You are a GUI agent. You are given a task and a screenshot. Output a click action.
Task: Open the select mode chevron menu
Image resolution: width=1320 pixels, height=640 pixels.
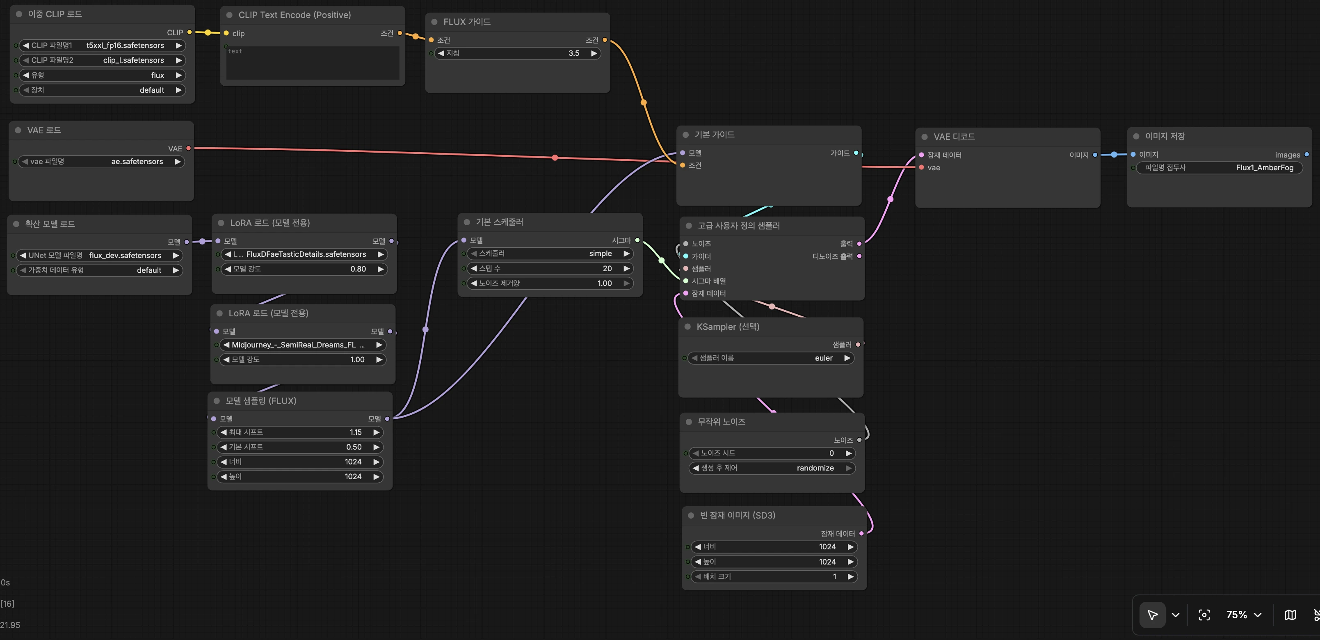1176,615
